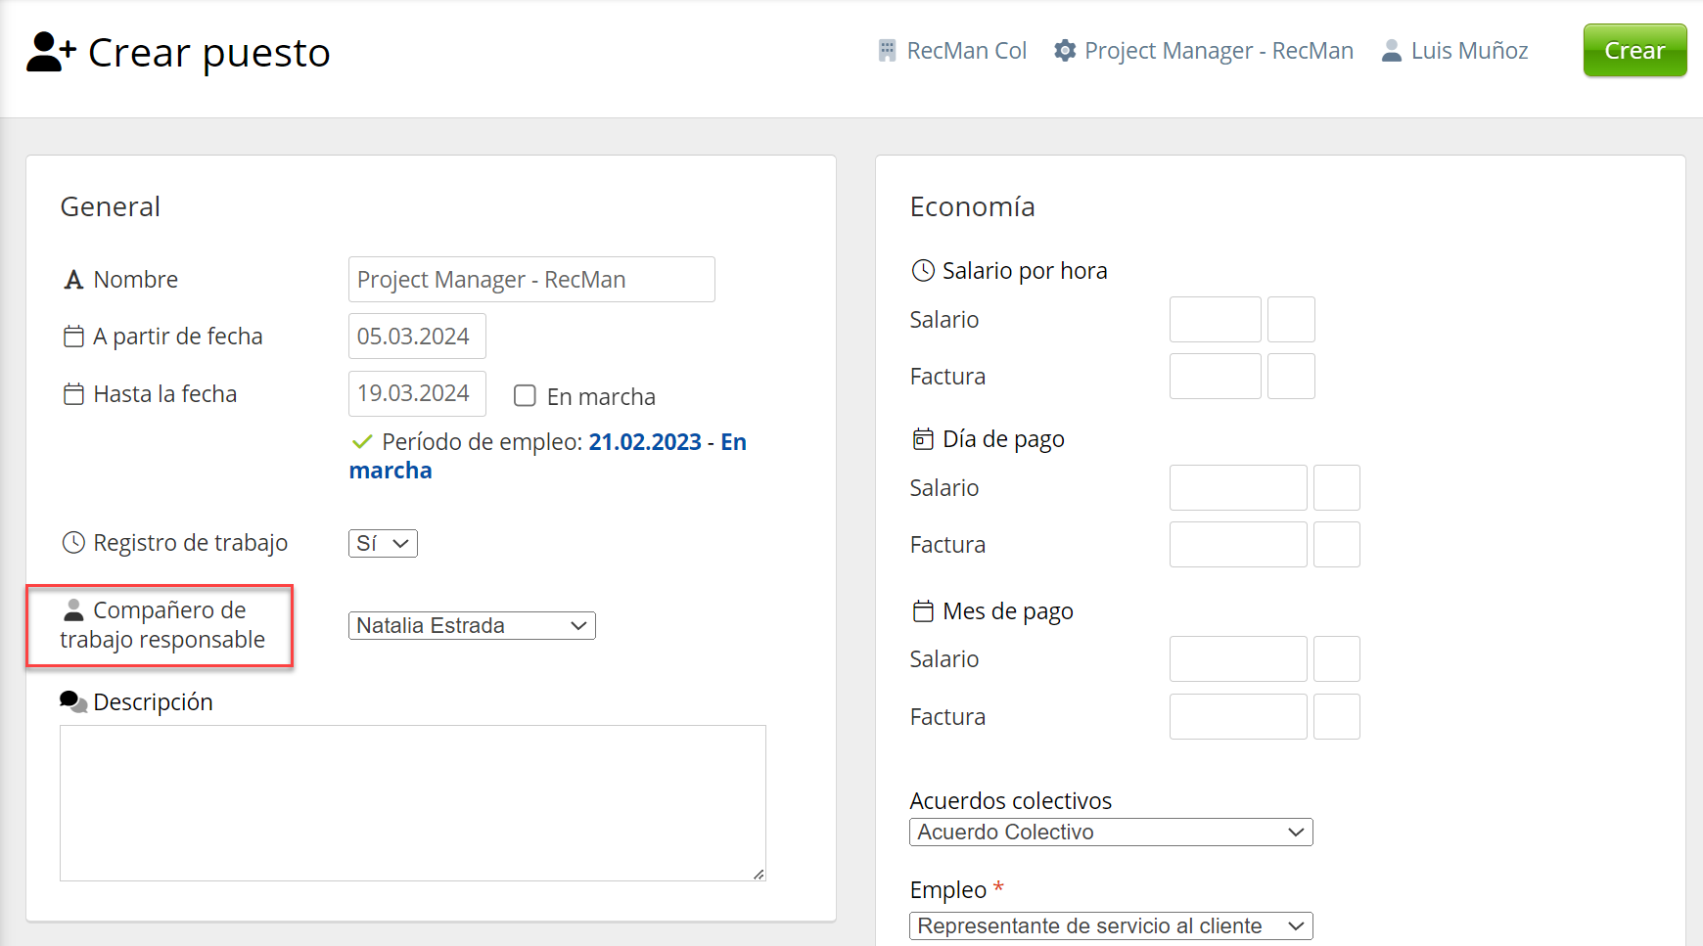Click the Nombre text field
This screenshot has height=946, width=1703.
coord(531,280)
